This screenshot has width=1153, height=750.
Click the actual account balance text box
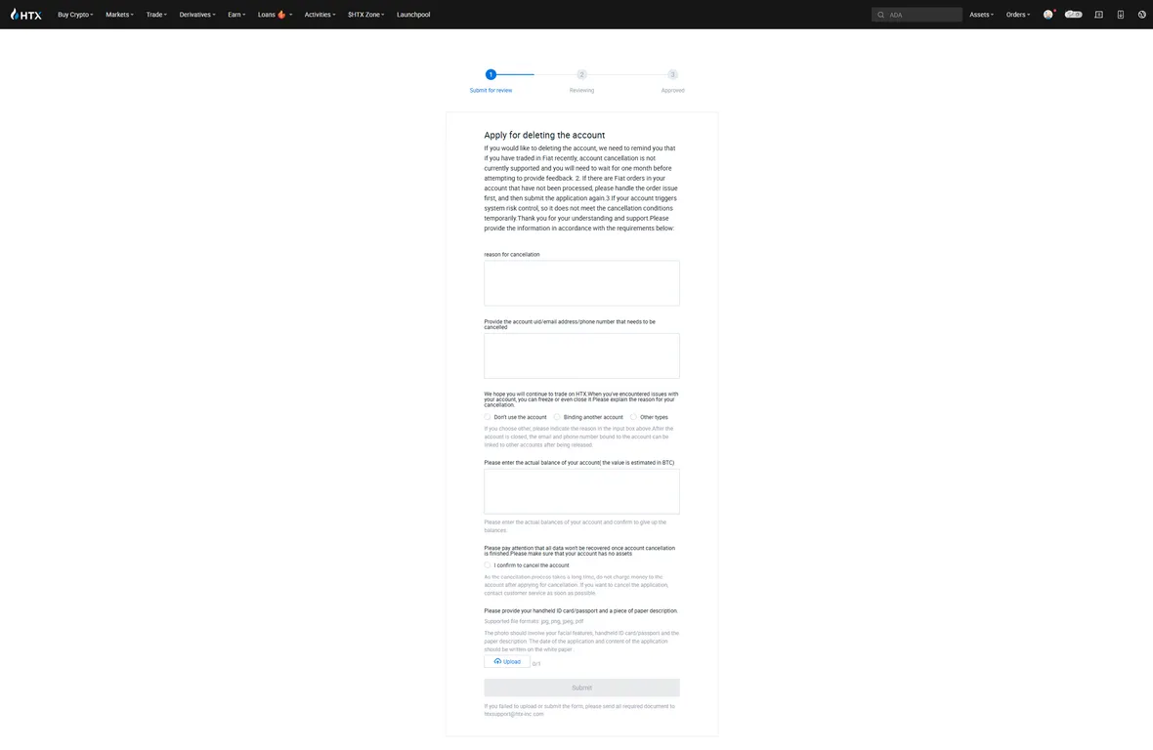tap(581, 491)
